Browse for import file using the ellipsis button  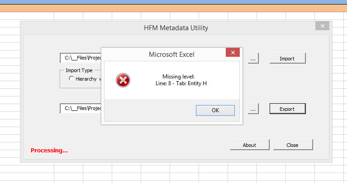coord(253,59)
